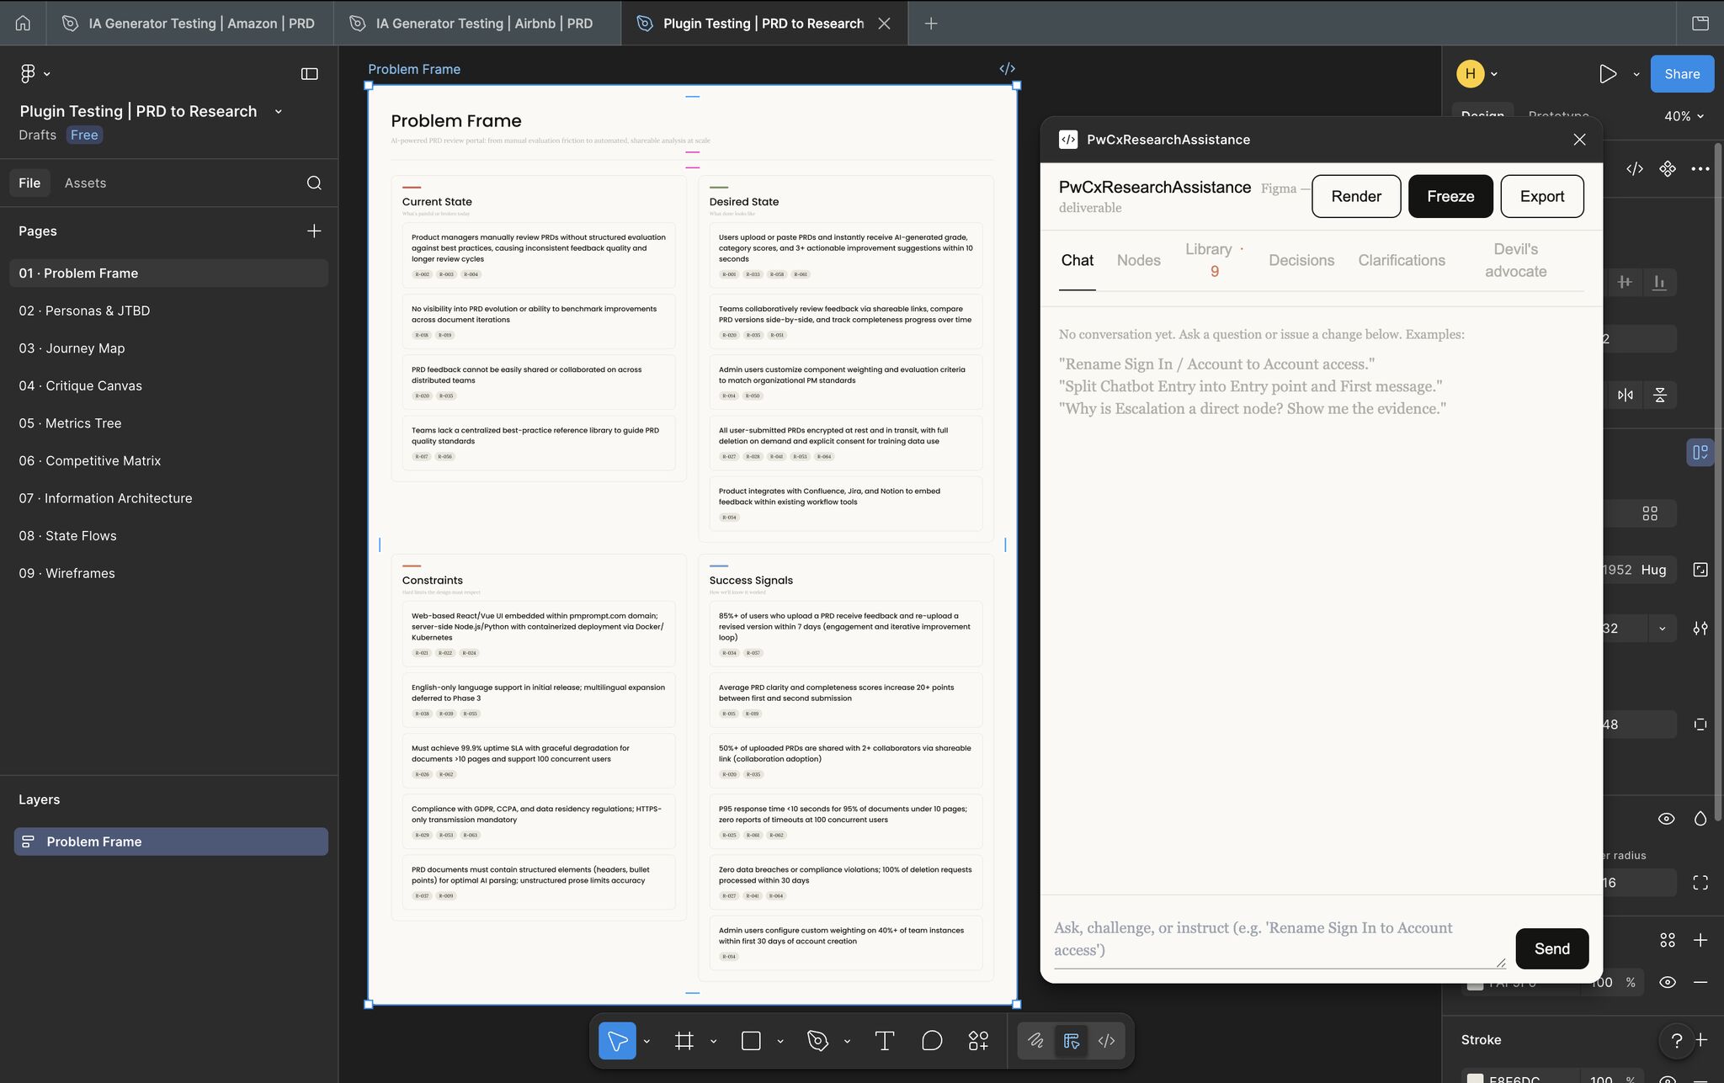1724x1083 pixels.
Task: Click the code icon in the Design panel
Action: 1634,168
